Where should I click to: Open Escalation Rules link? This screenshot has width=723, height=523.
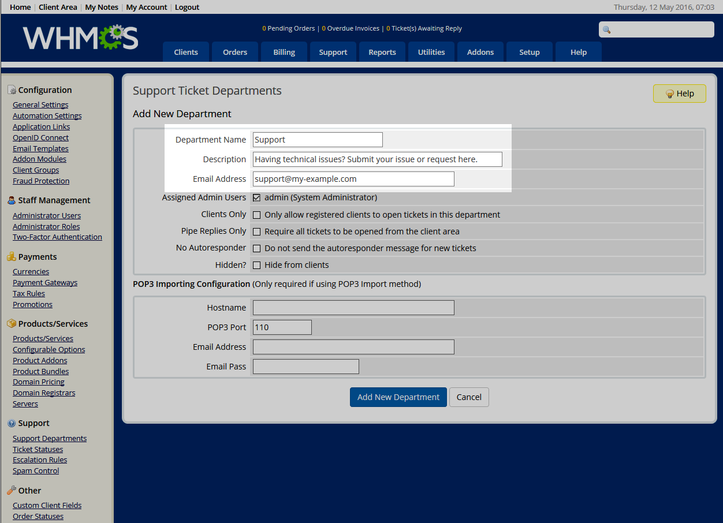(40, 460)
